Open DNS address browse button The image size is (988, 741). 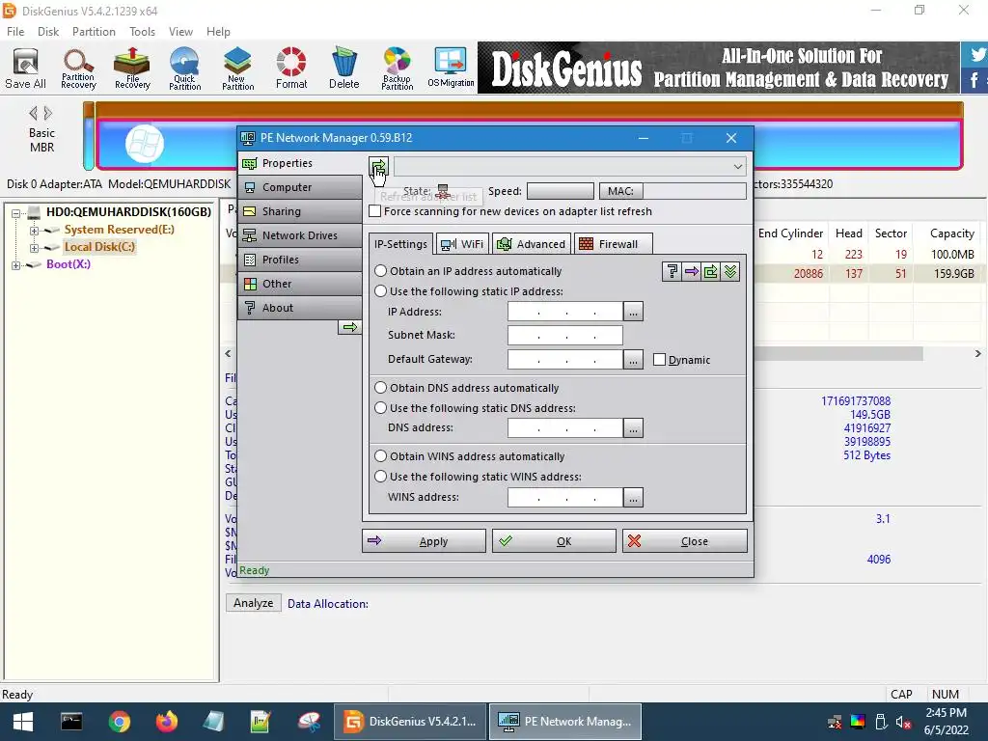[x=633, y=427]
